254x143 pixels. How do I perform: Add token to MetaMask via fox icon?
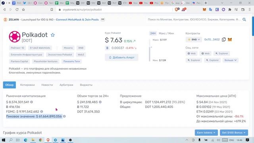(230, 39)
